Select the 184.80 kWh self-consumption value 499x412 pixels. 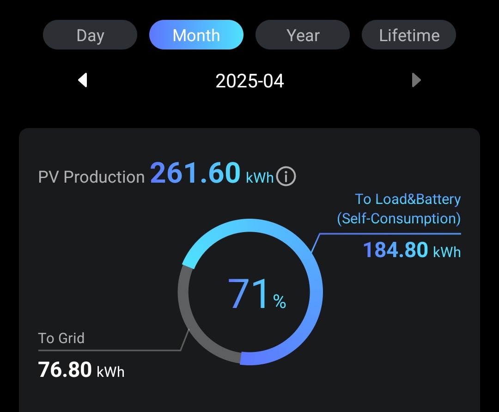click(412, 250)
